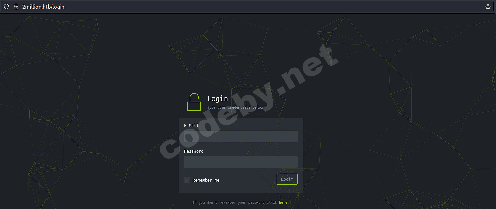Focus the Password input field
This screenshot has width=496, height=209.
tap(241, 162)
